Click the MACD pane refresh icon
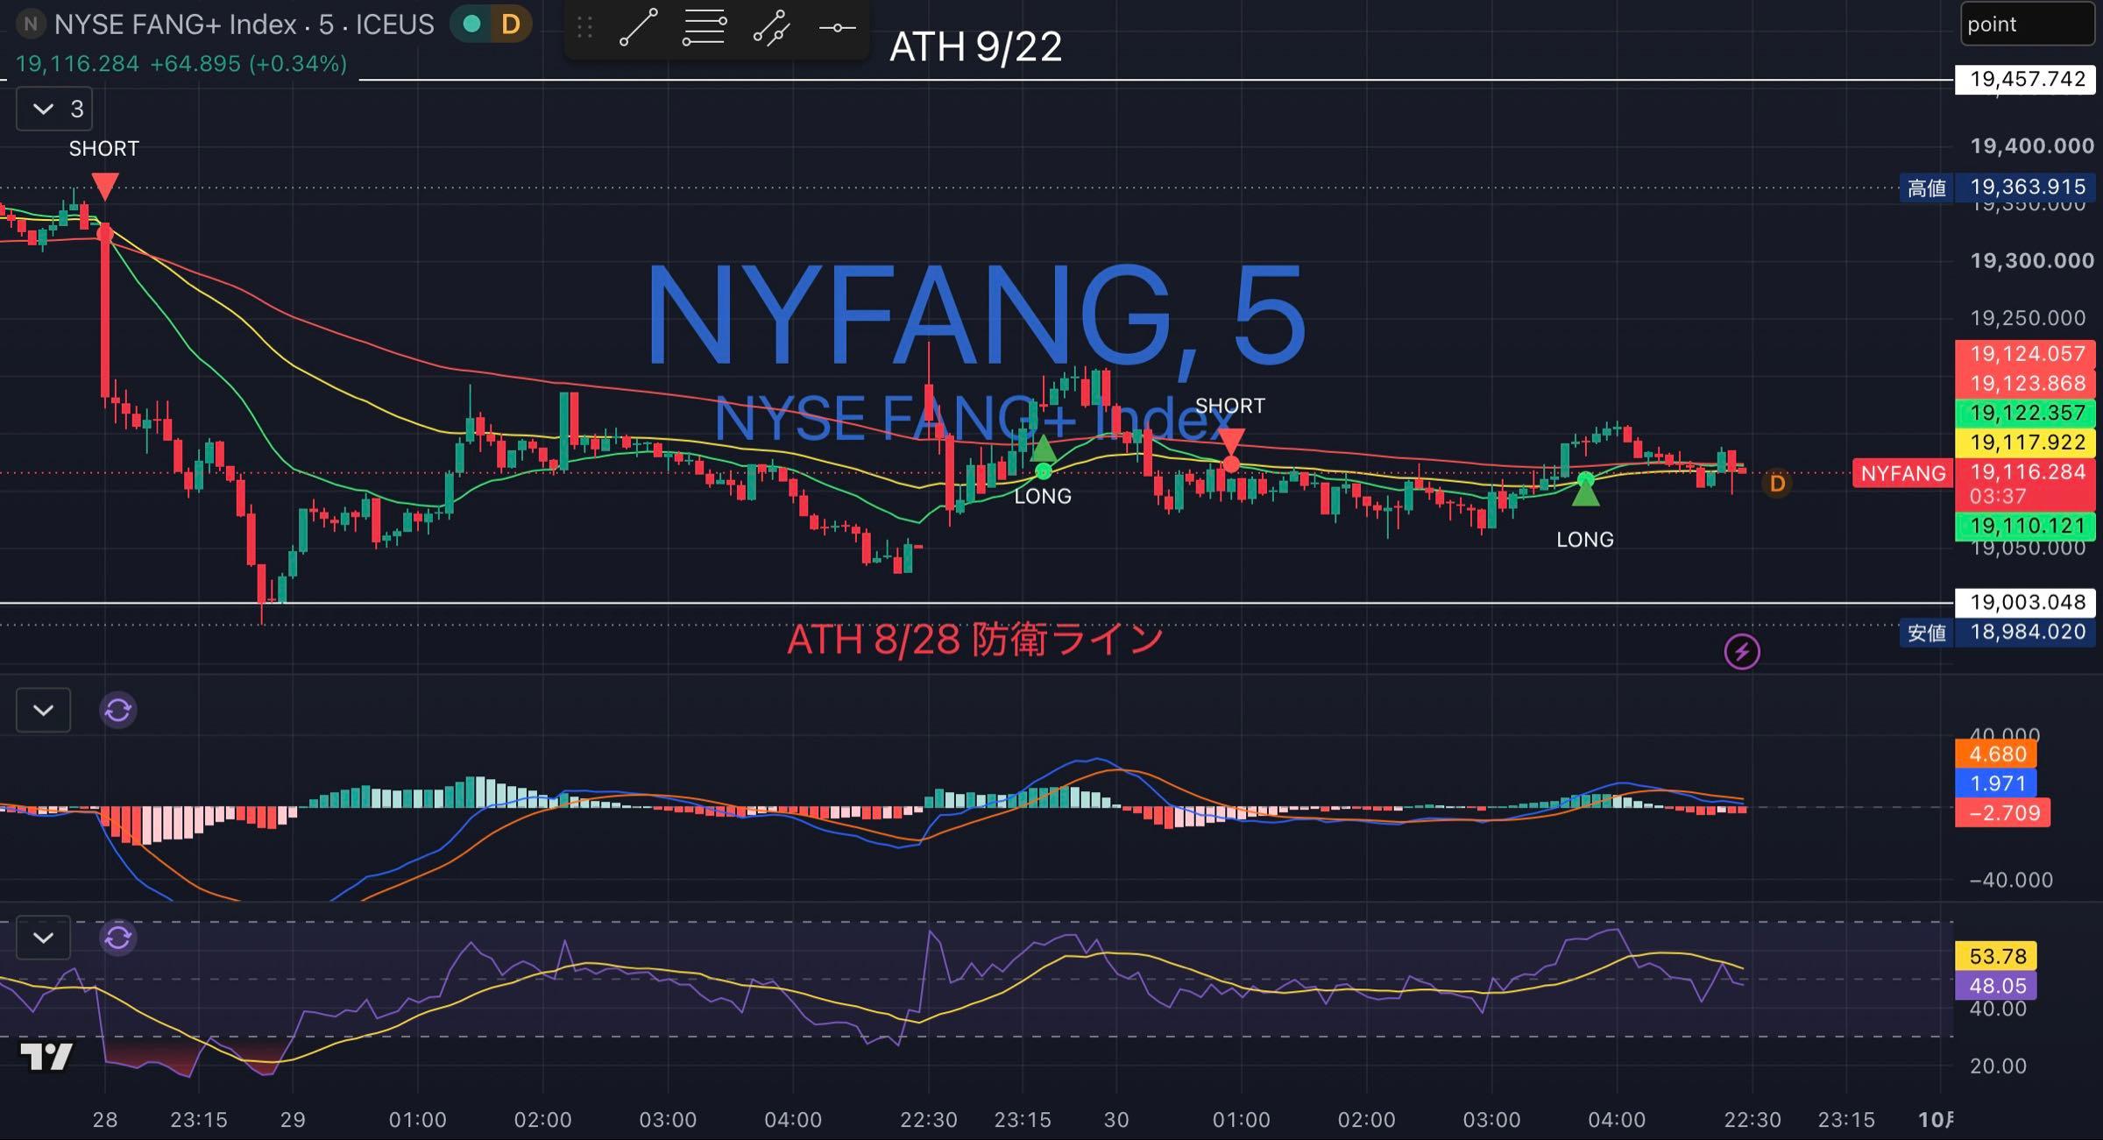This screenshot has width=2103, height=1140. pyautogui.click(x=118, y=710)
